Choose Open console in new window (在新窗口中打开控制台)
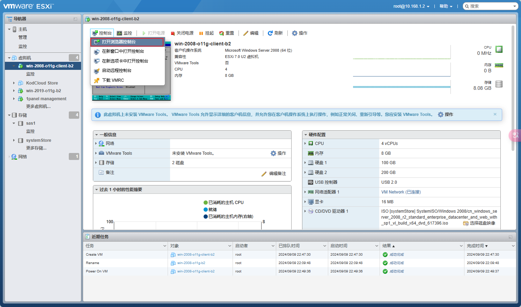Image resolution: width=521 pixels, height=307 pixels. point(127,51)
